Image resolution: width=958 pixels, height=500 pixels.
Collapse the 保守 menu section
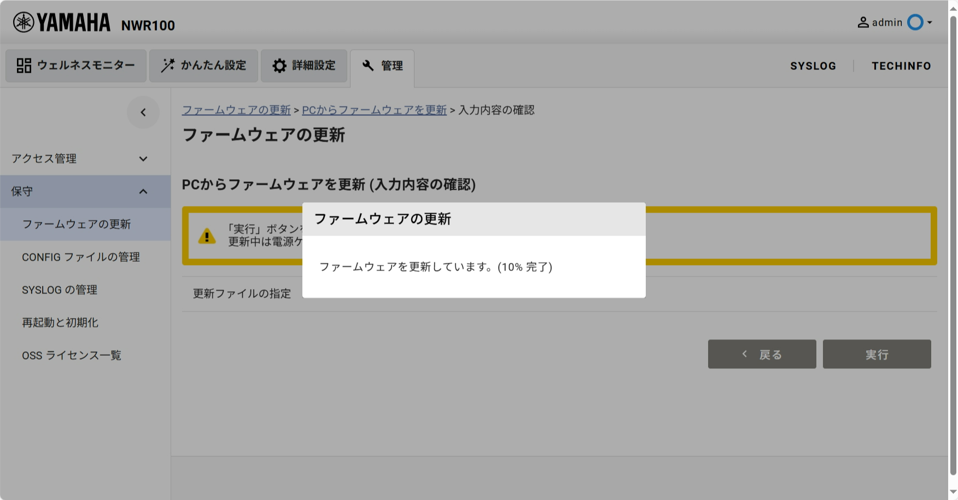click(x=143, y=192)
